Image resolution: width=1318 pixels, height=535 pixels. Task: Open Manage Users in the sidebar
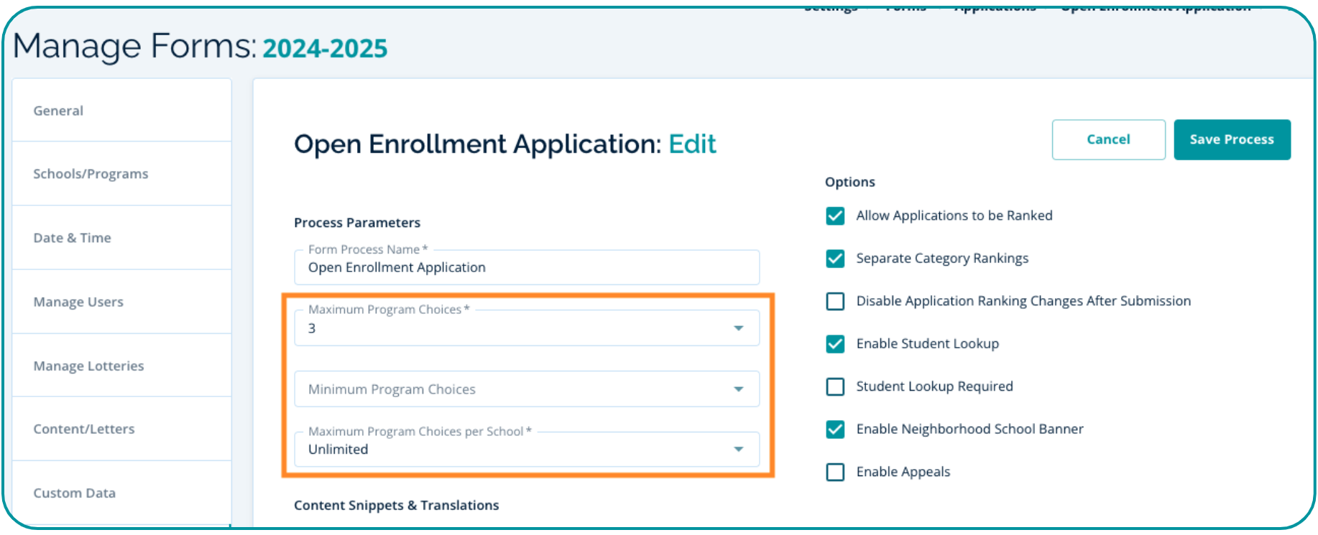point(78,302)
